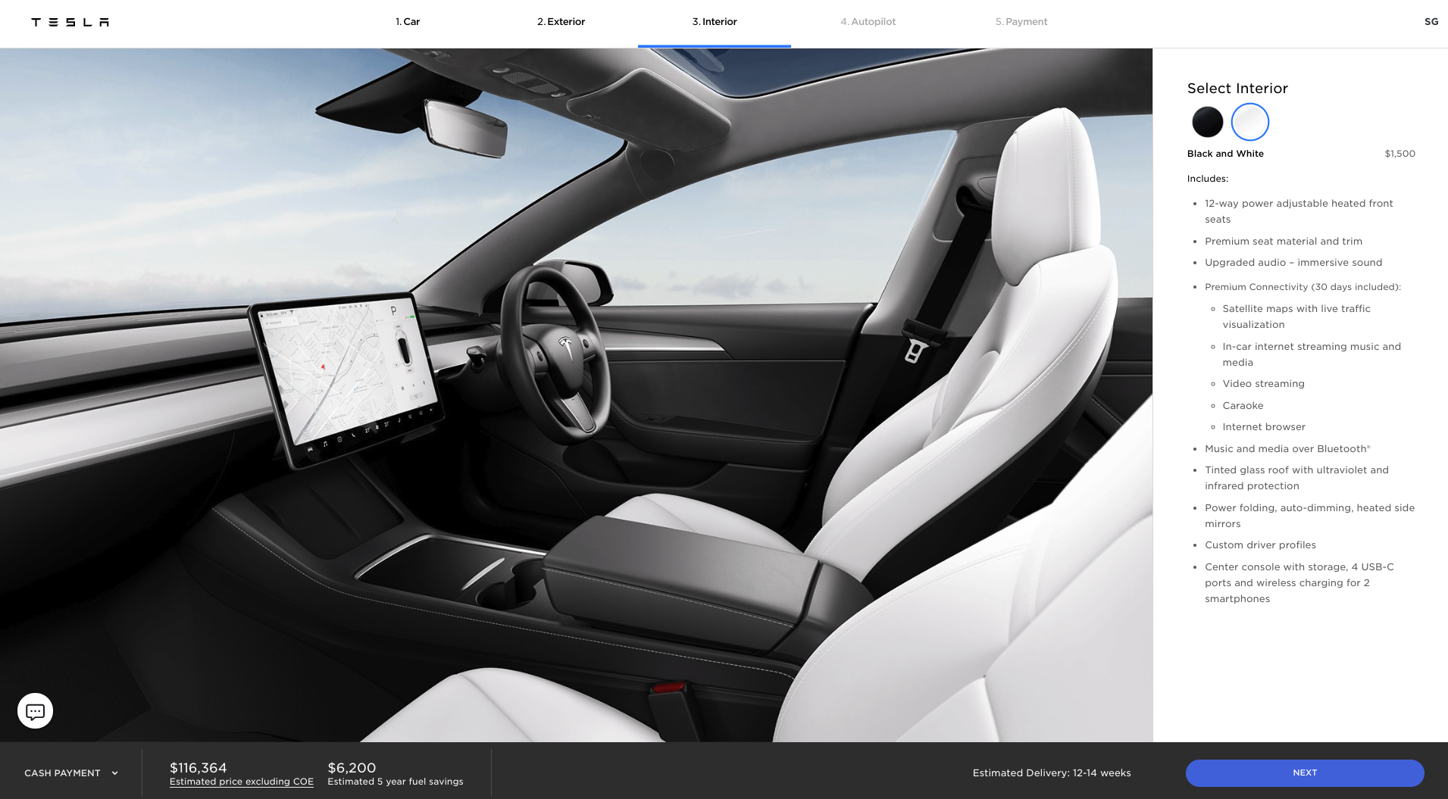Expand the Cash Payment dropdown
The height and width of the screenshot is (799, 1448).
click(63, 773)
